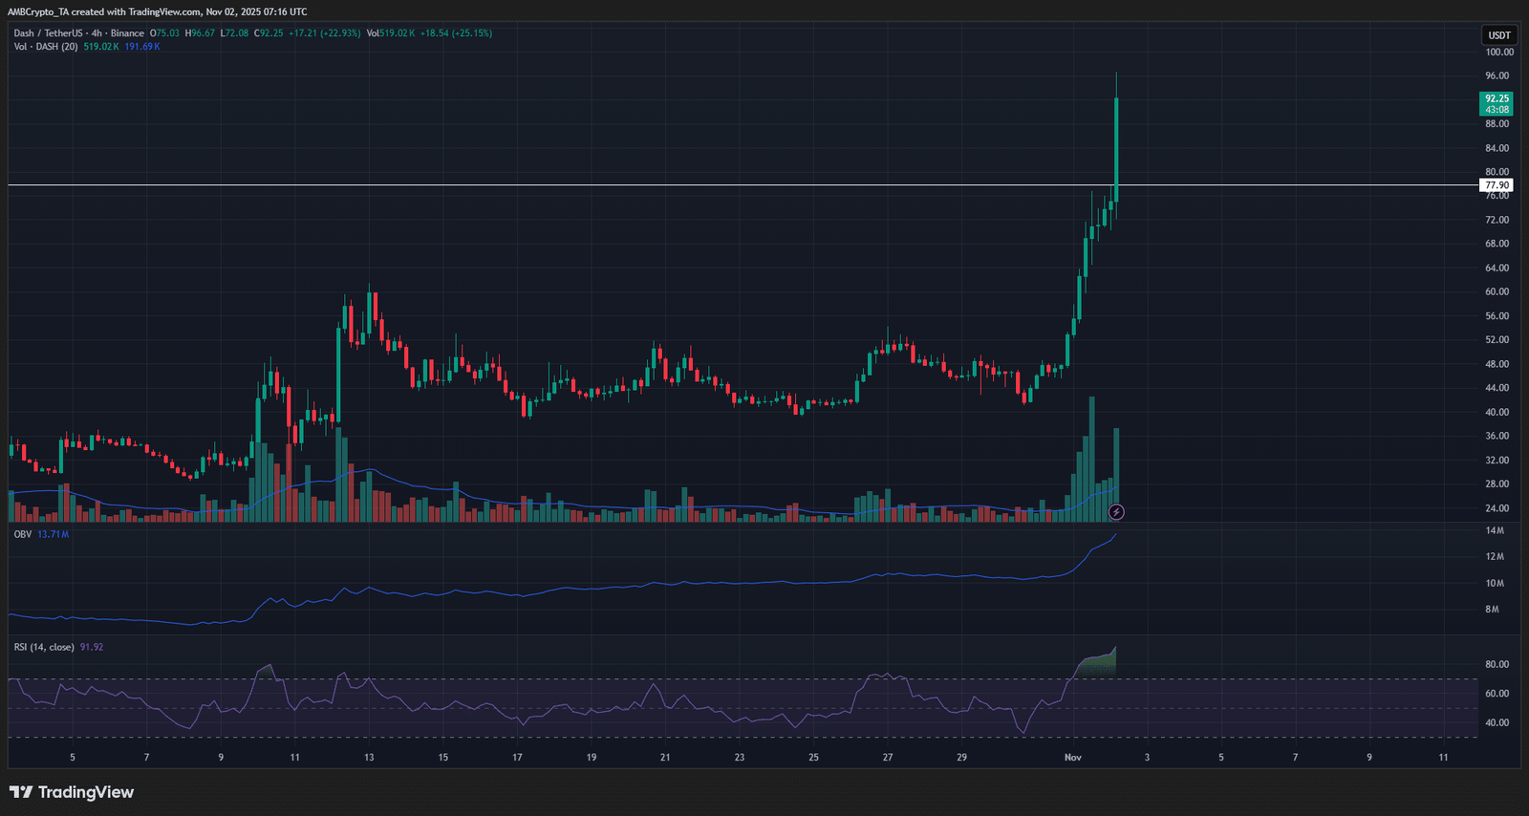1529x816 pixels.
Task: Click the white horizontal line at 77.90
Action: [743, 185]
